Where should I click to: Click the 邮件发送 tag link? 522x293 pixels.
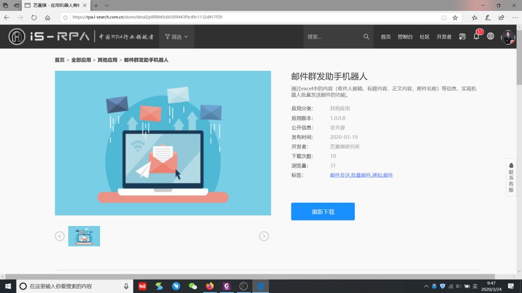(x=340, y=175)
